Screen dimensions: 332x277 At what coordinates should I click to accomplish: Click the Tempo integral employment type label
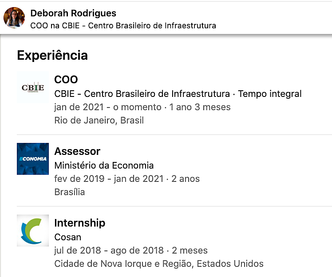coord(270,94)
